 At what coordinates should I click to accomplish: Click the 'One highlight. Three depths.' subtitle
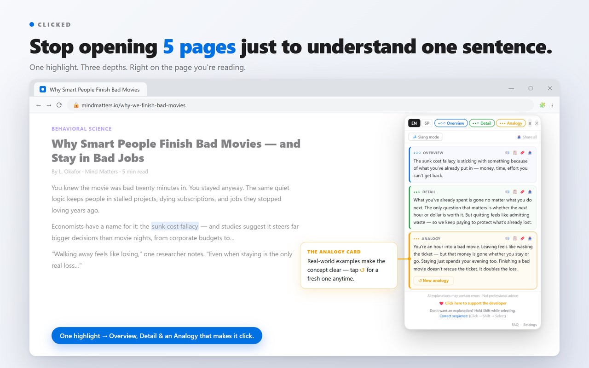tap(138, 68)
